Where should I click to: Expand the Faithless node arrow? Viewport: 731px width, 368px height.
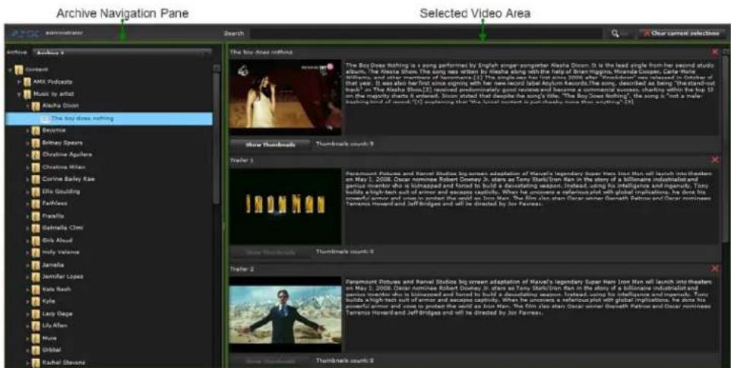click(x=27, y=204)
